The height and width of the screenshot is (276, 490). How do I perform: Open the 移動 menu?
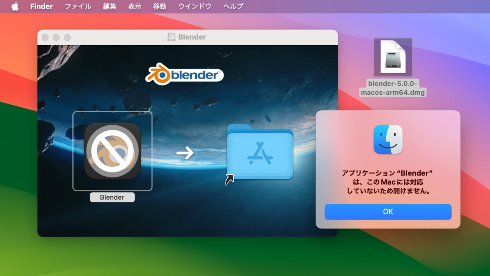click(160, 6)
